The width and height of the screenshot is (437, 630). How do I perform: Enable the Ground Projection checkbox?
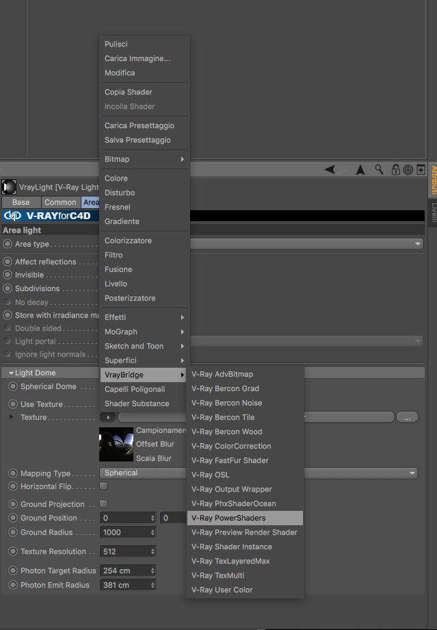(x=103, y=503)
